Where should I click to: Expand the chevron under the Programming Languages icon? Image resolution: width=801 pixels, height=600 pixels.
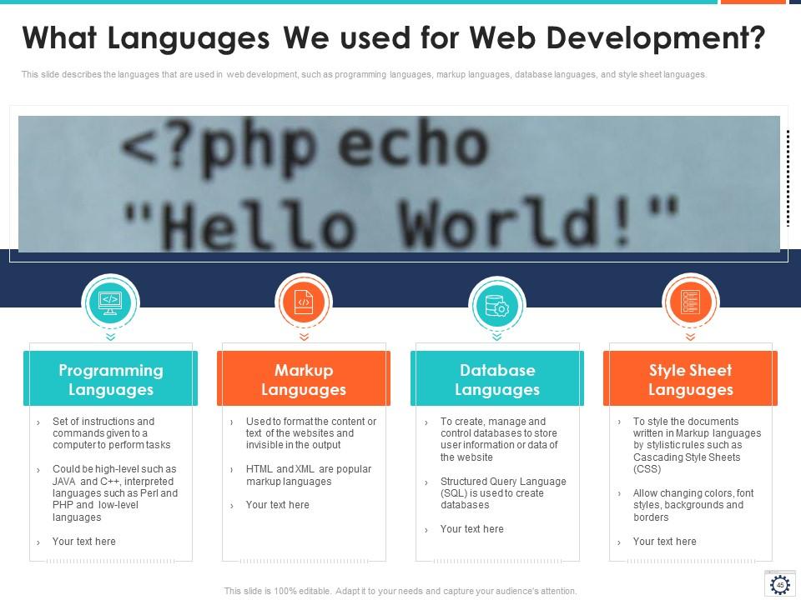coord(109,338)
